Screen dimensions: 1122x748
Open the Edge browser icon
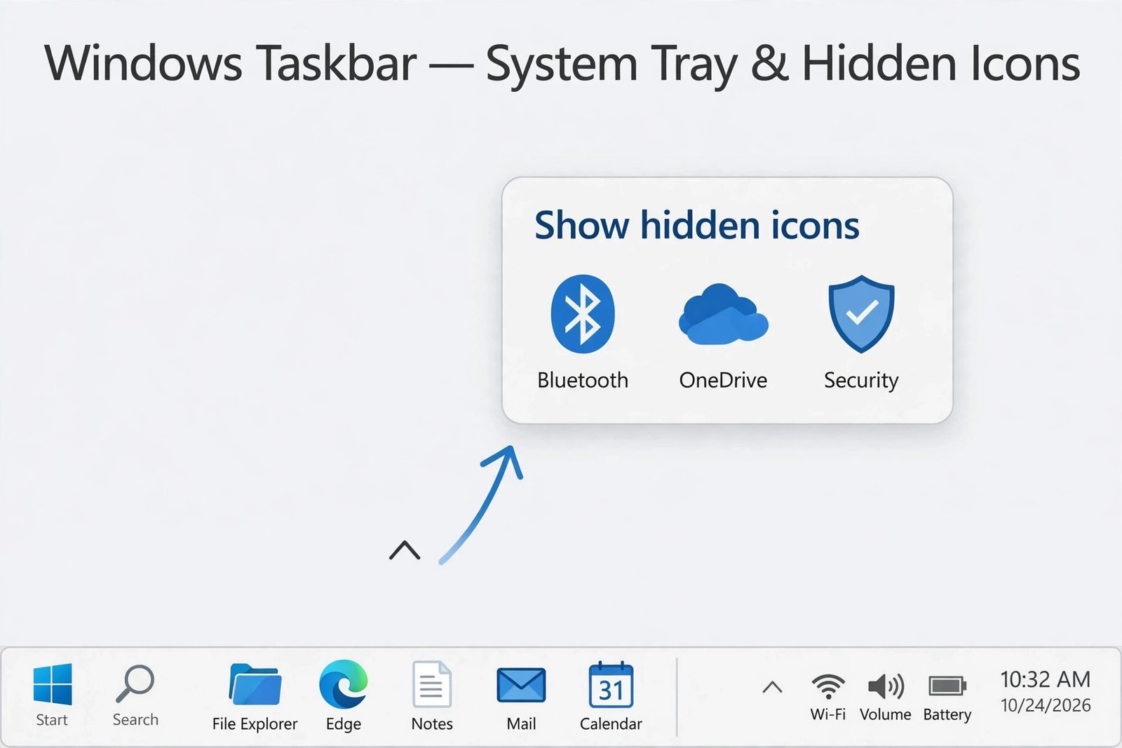[x=343, y=684]
